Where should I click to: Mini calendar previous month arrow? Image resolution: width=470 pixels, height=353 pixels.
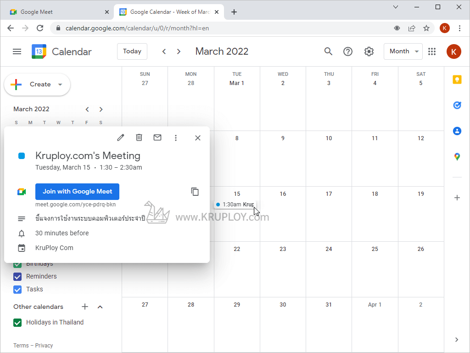coord(87,109)
